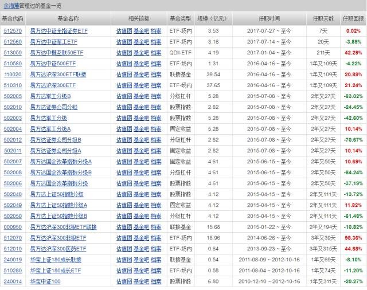This screenshot has width=367, height=290.
Task: Open fund code 510310 link
Action: [13, 85]
